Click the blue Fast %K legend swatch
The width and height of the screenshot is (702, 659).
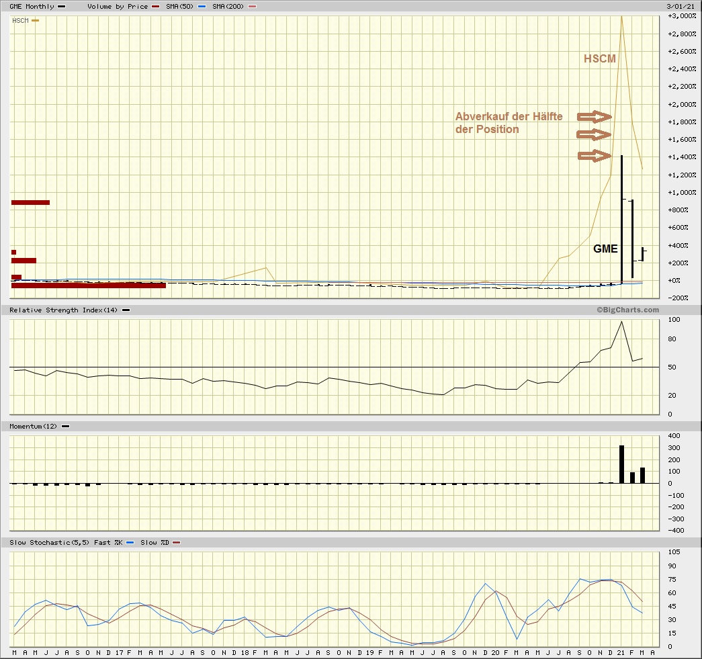pos(130,543)
